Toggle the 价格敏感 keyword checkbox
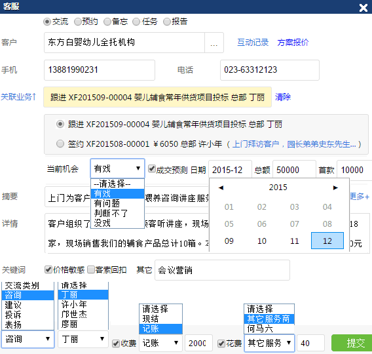The image size is (372, 354). 48,269
